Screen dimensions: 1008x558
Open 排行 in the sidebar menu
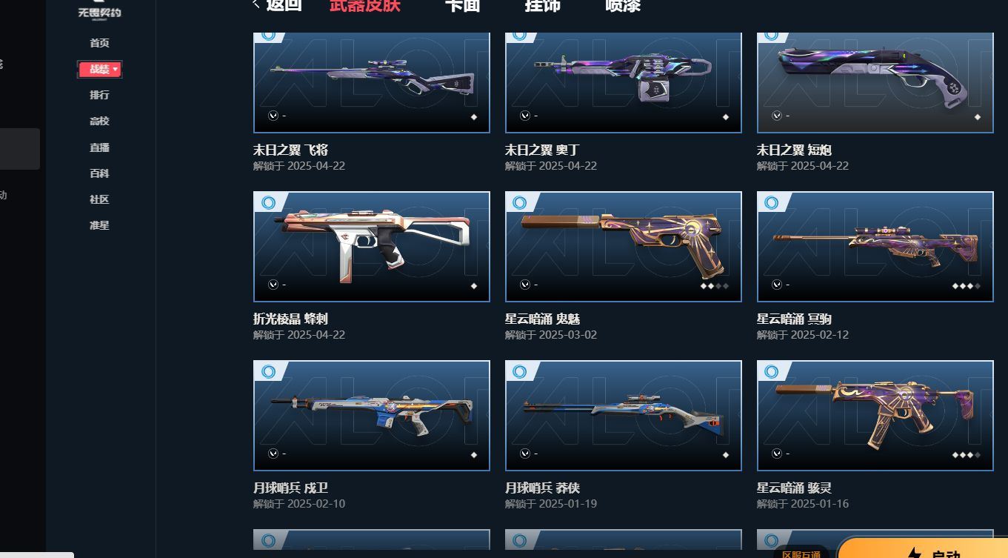[99, 96]
